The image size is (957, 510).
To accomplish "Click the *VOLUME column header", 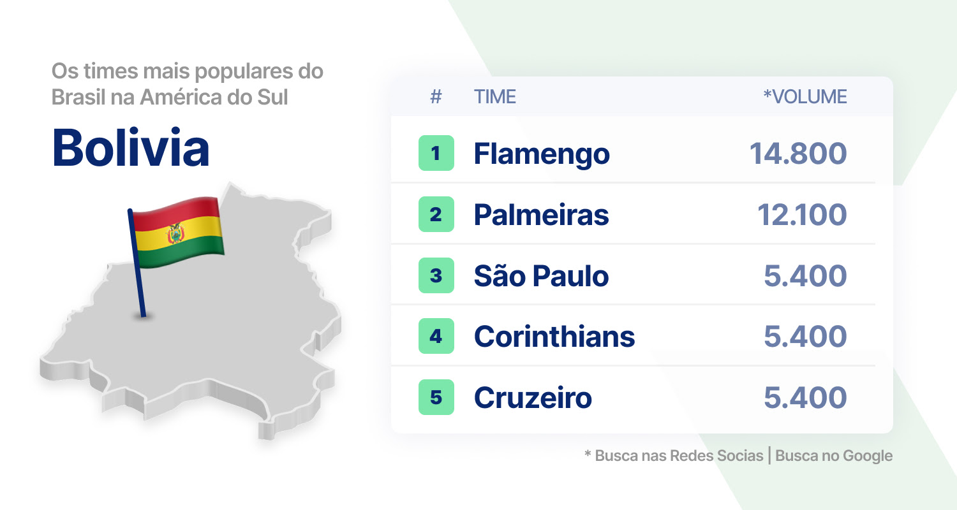I will click(805, 97).
